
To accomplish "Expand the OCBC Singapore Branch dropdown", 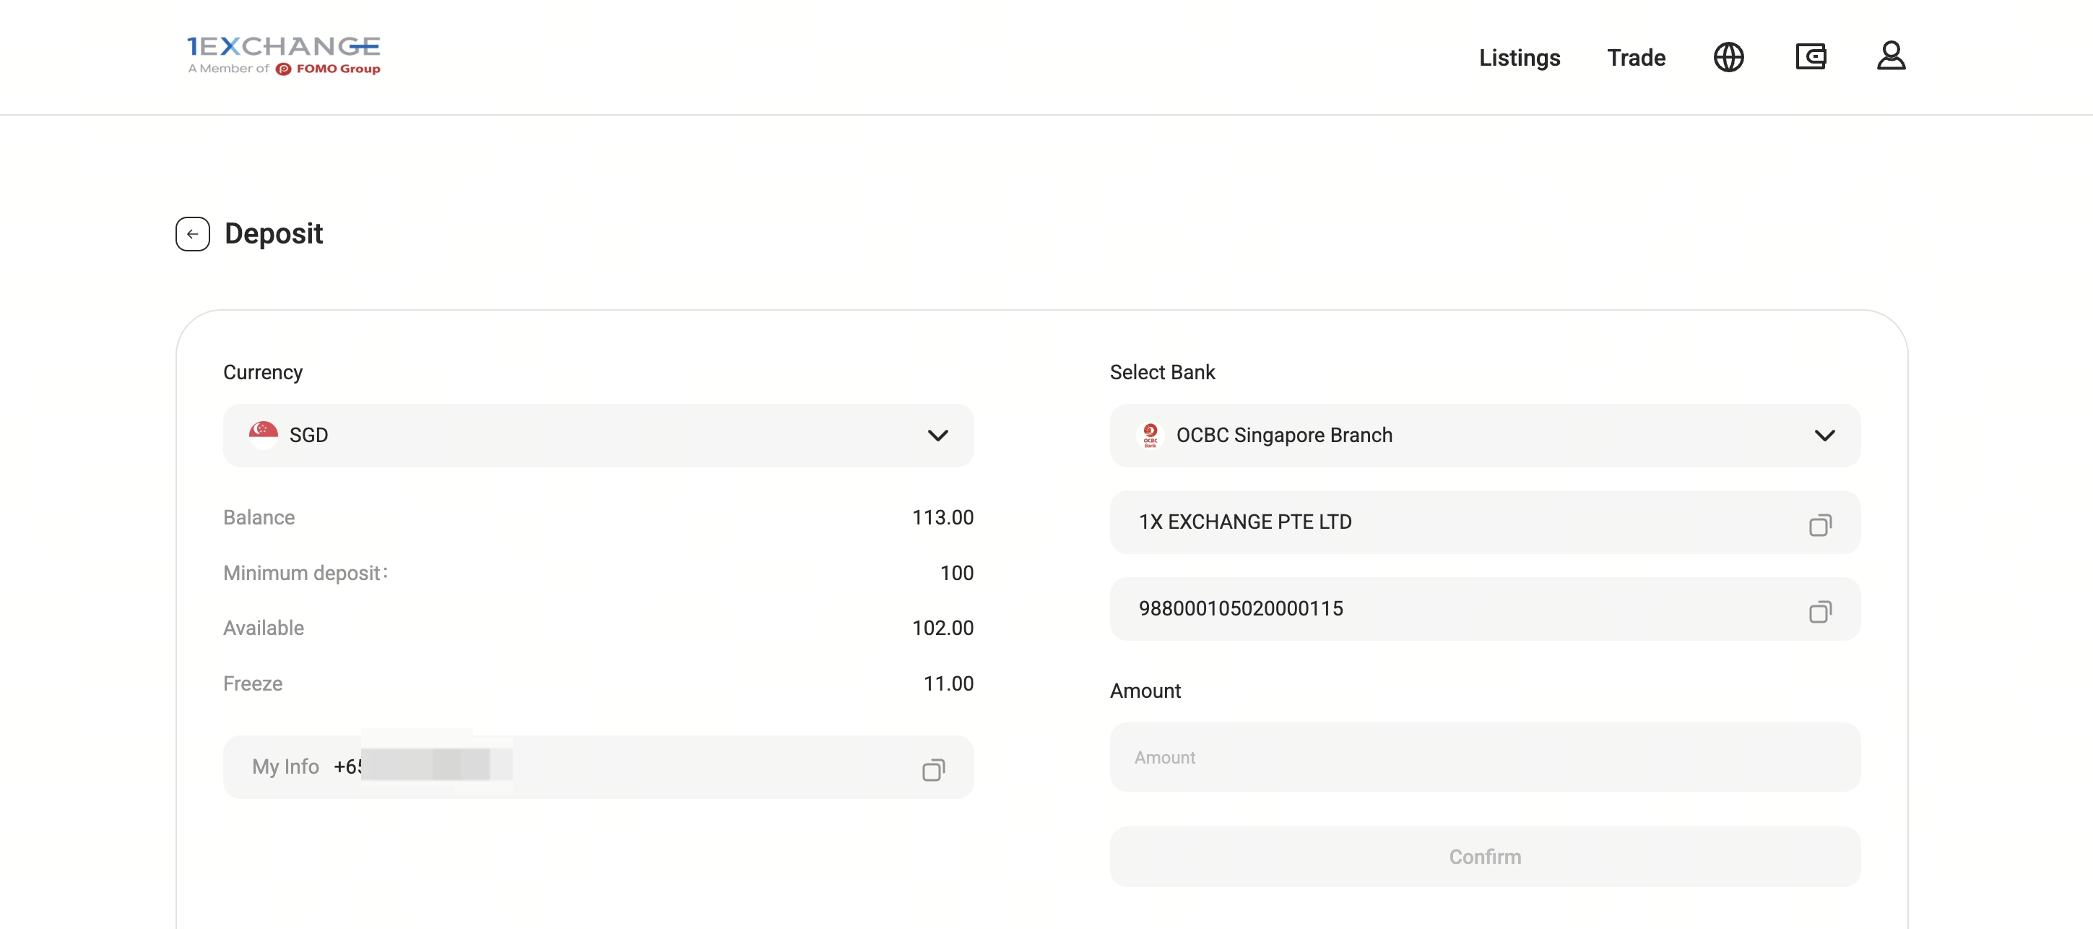I will point(1483,436).
